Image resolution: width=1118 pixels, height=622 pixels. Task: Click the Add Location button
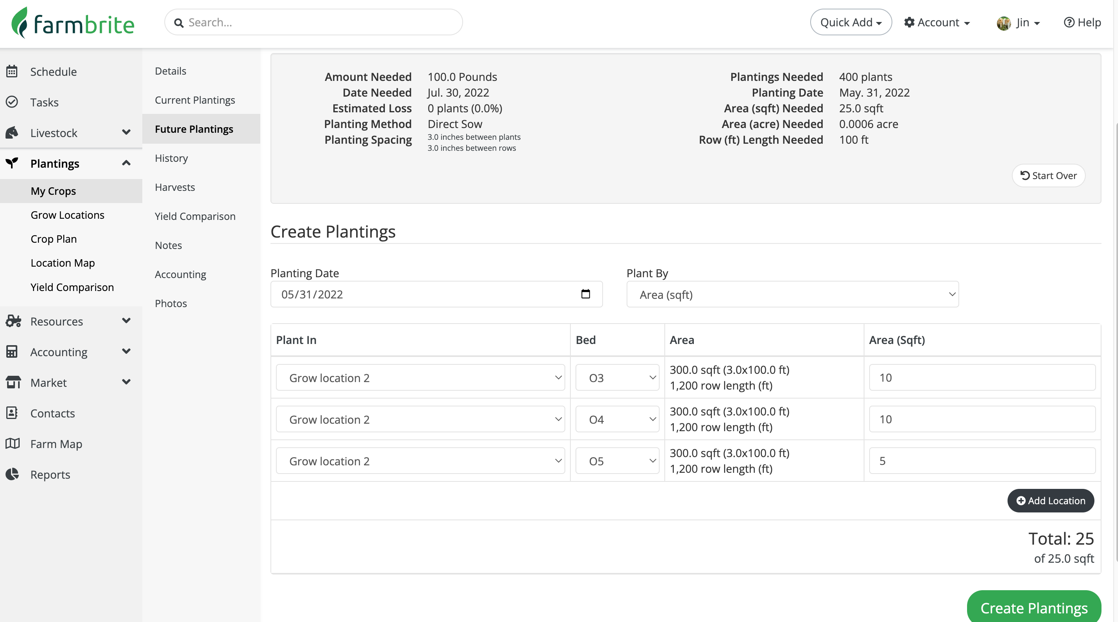[1050, 500]
